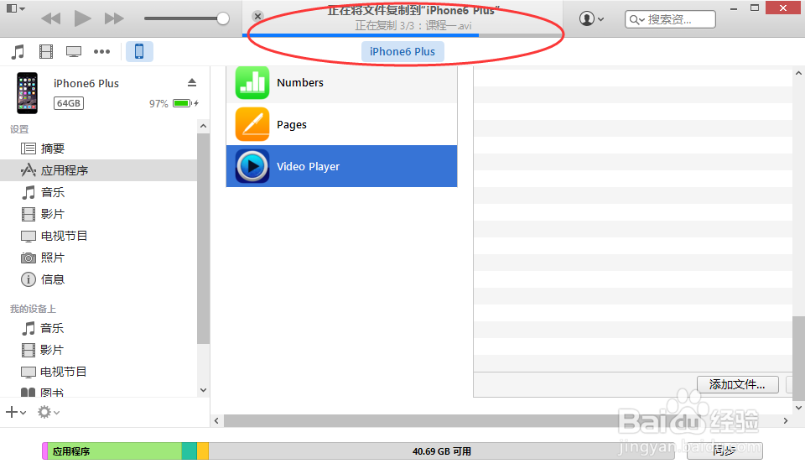Switch to the TV Shows library
Screen dimensions: 805x474
click(74, 51)
